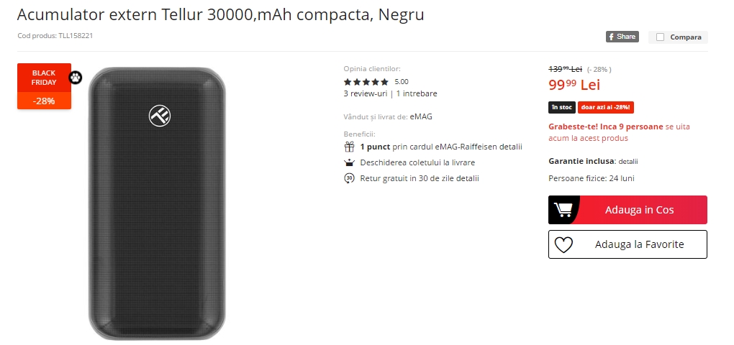Open the 1 intrebare link

(x=417, y=93)
